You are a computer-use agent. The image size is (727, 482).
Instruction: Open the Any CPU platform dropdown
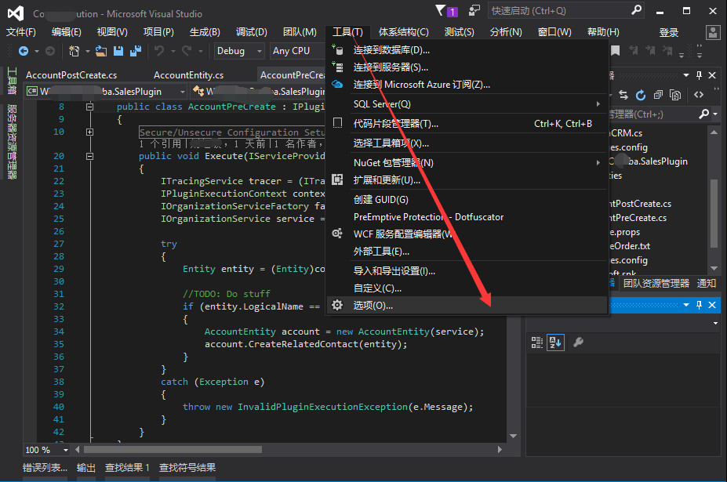coord(296,51)
